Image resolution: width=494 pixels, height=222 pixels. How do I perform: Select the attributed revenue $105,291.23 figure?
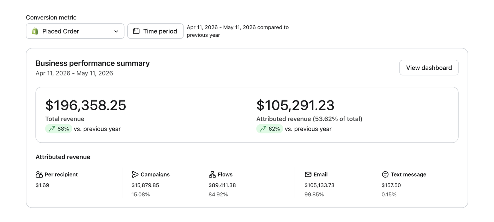[x=295, y=105]
